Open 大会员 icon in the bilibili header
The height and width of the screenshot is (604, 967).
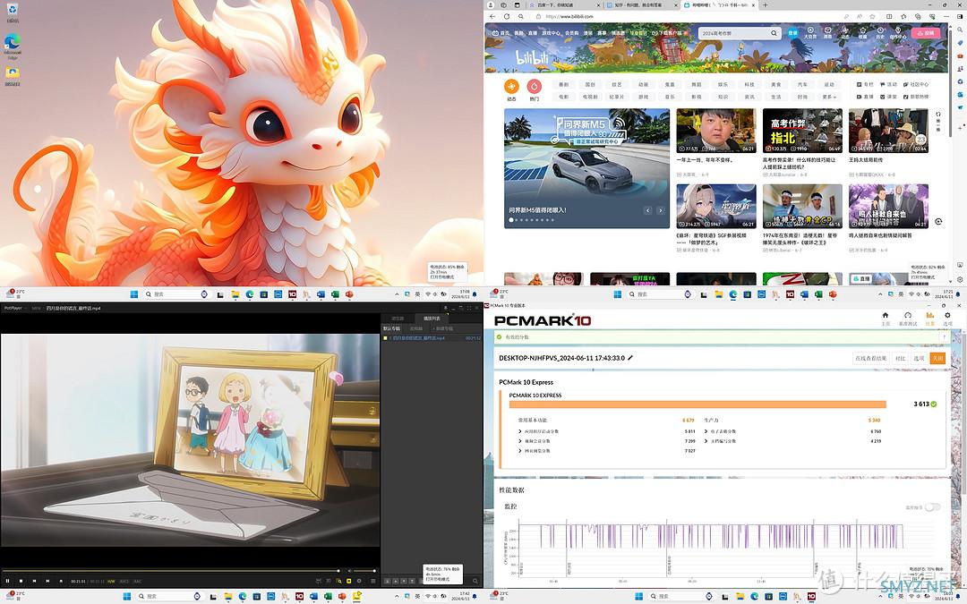pyautogui.click(x=810, y=33)
